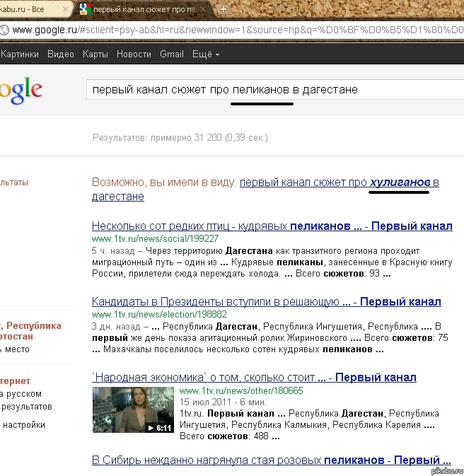464x476 pixels.
Task: Select the 'первый канал сюжет про пе...' tab
Action: click(x=143, y=9)
